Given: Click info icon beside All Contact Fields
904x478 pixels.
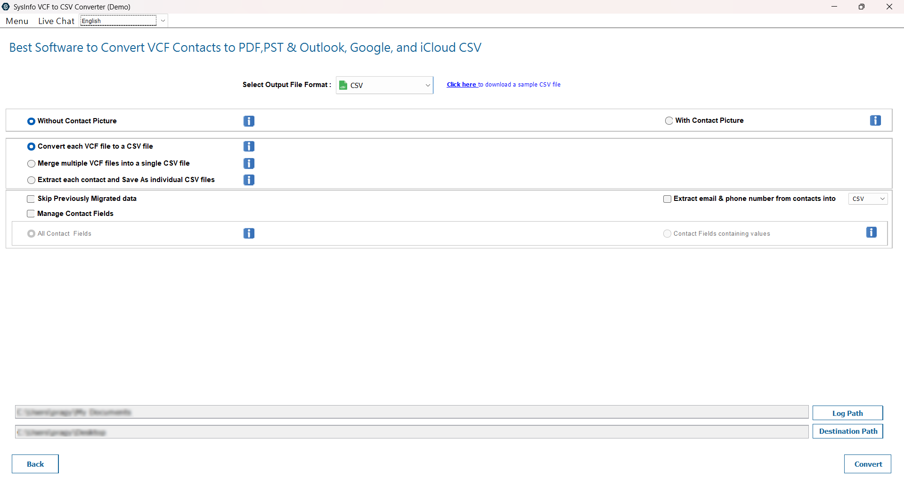Looking at the screenshot, I should click(x=249, y=233).
